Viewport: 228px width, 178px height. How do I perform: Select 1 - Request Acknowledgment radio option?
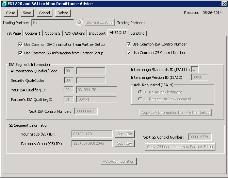140,99
